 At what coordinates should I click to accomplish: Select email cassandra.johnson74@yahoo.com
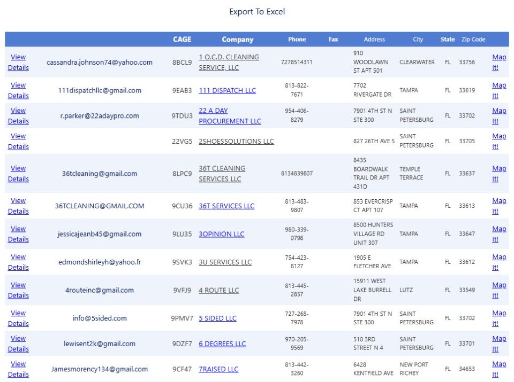tap(100, 62)
